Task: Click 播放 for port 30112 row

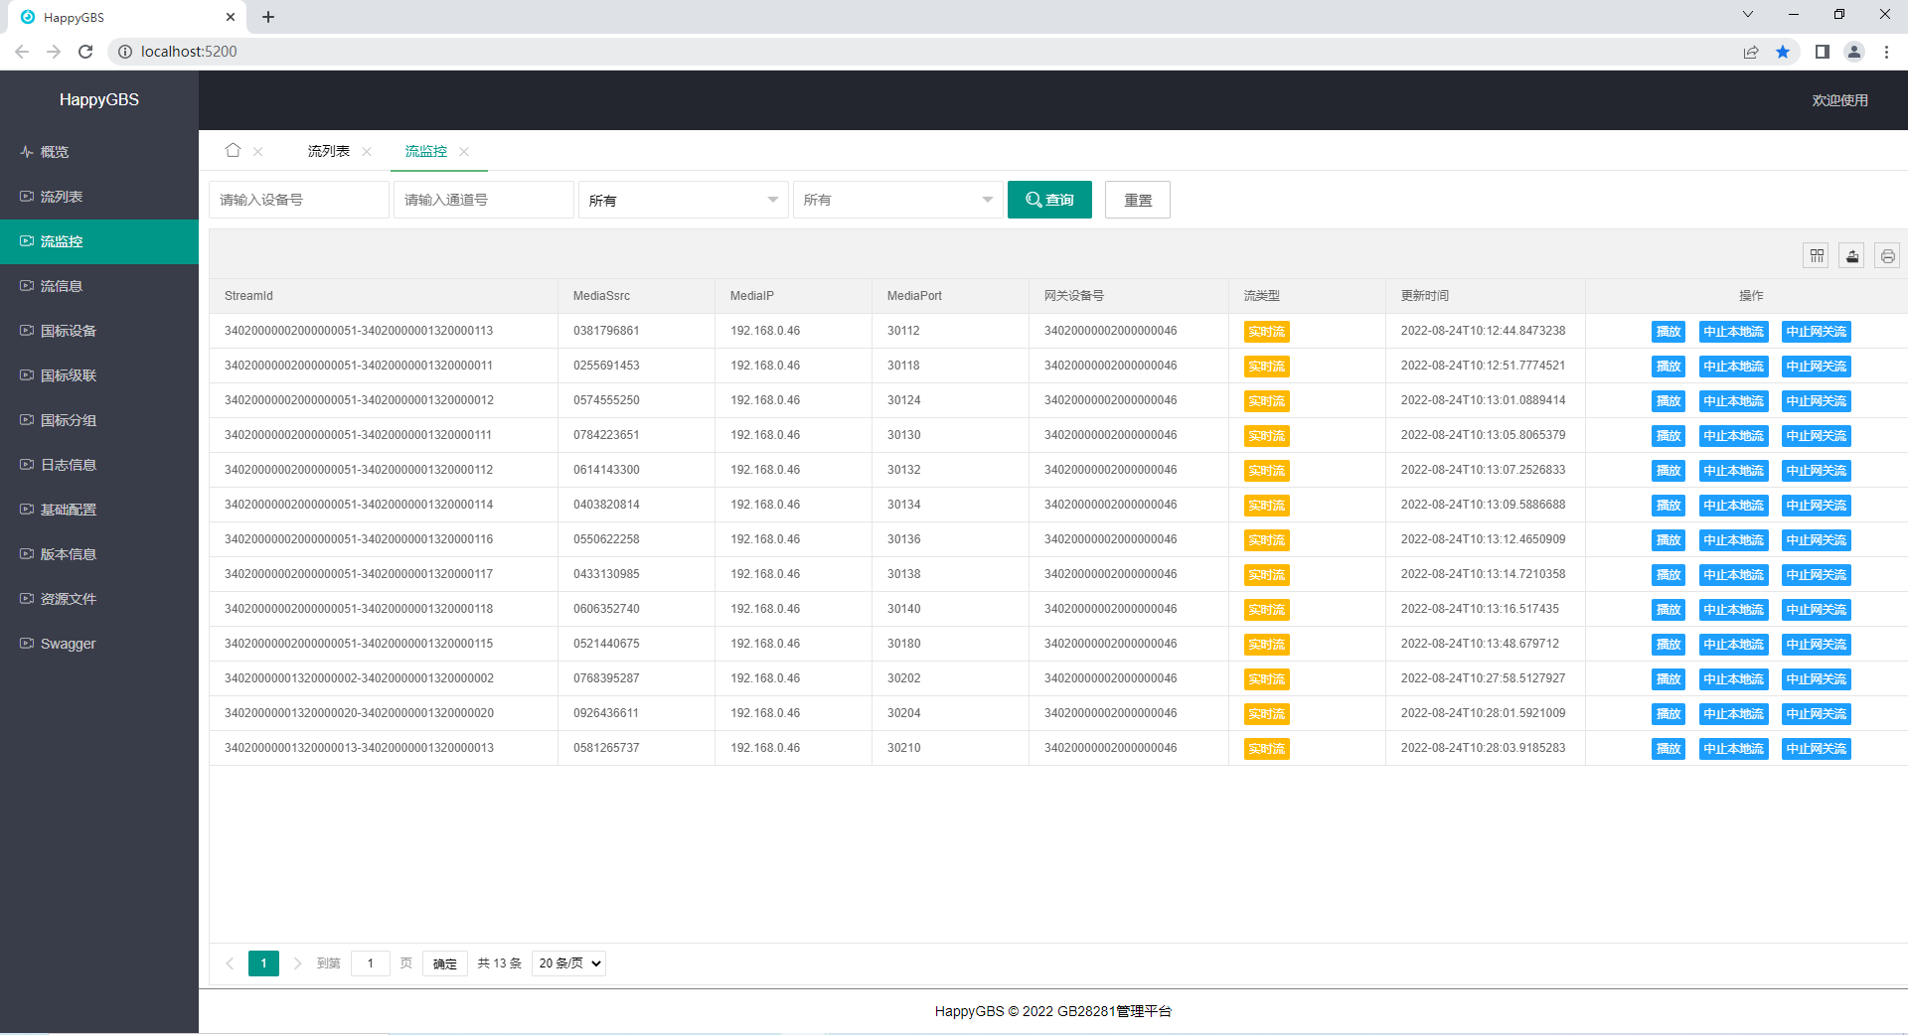Action: pyautogui.click(x=1669, y=332)
